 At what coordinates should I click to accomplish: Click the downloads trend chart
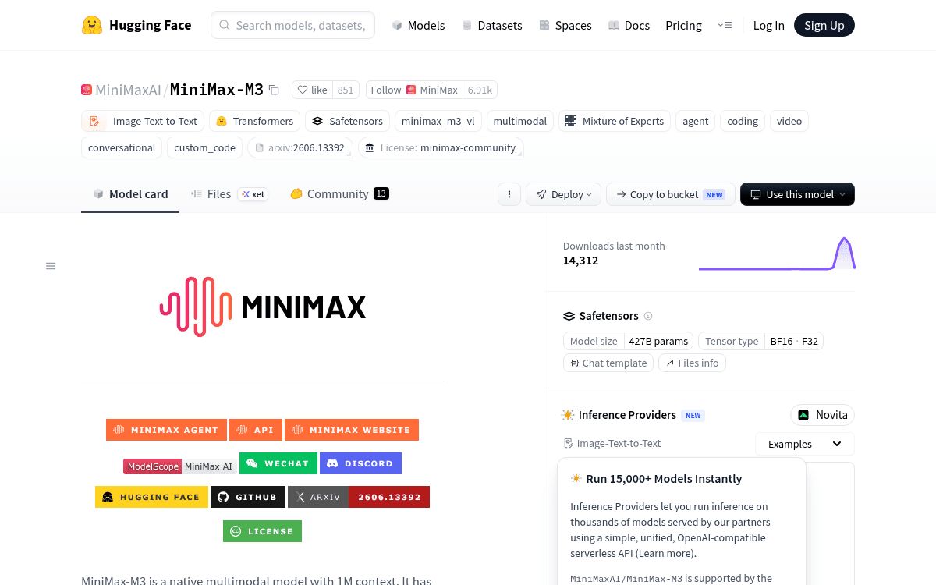(777, 253)
